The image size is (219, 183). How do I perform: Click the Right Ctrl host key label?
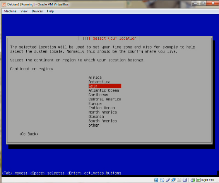pos(207,180)
